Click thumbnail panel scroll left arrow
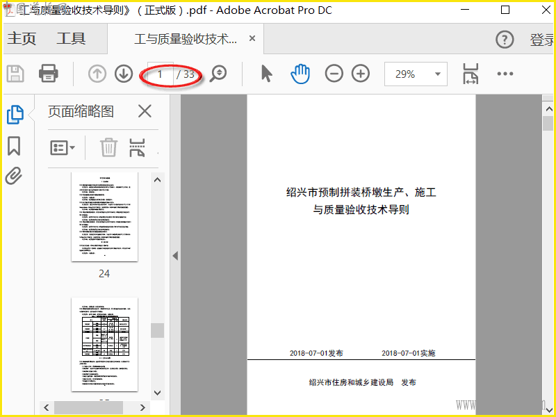The image size is (556, 417). [47, 407]
